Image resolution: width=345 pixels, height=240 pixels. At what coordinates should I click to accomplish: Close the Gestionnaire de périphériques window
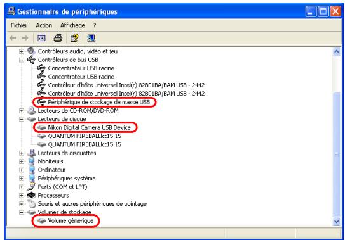coord(335,11)
